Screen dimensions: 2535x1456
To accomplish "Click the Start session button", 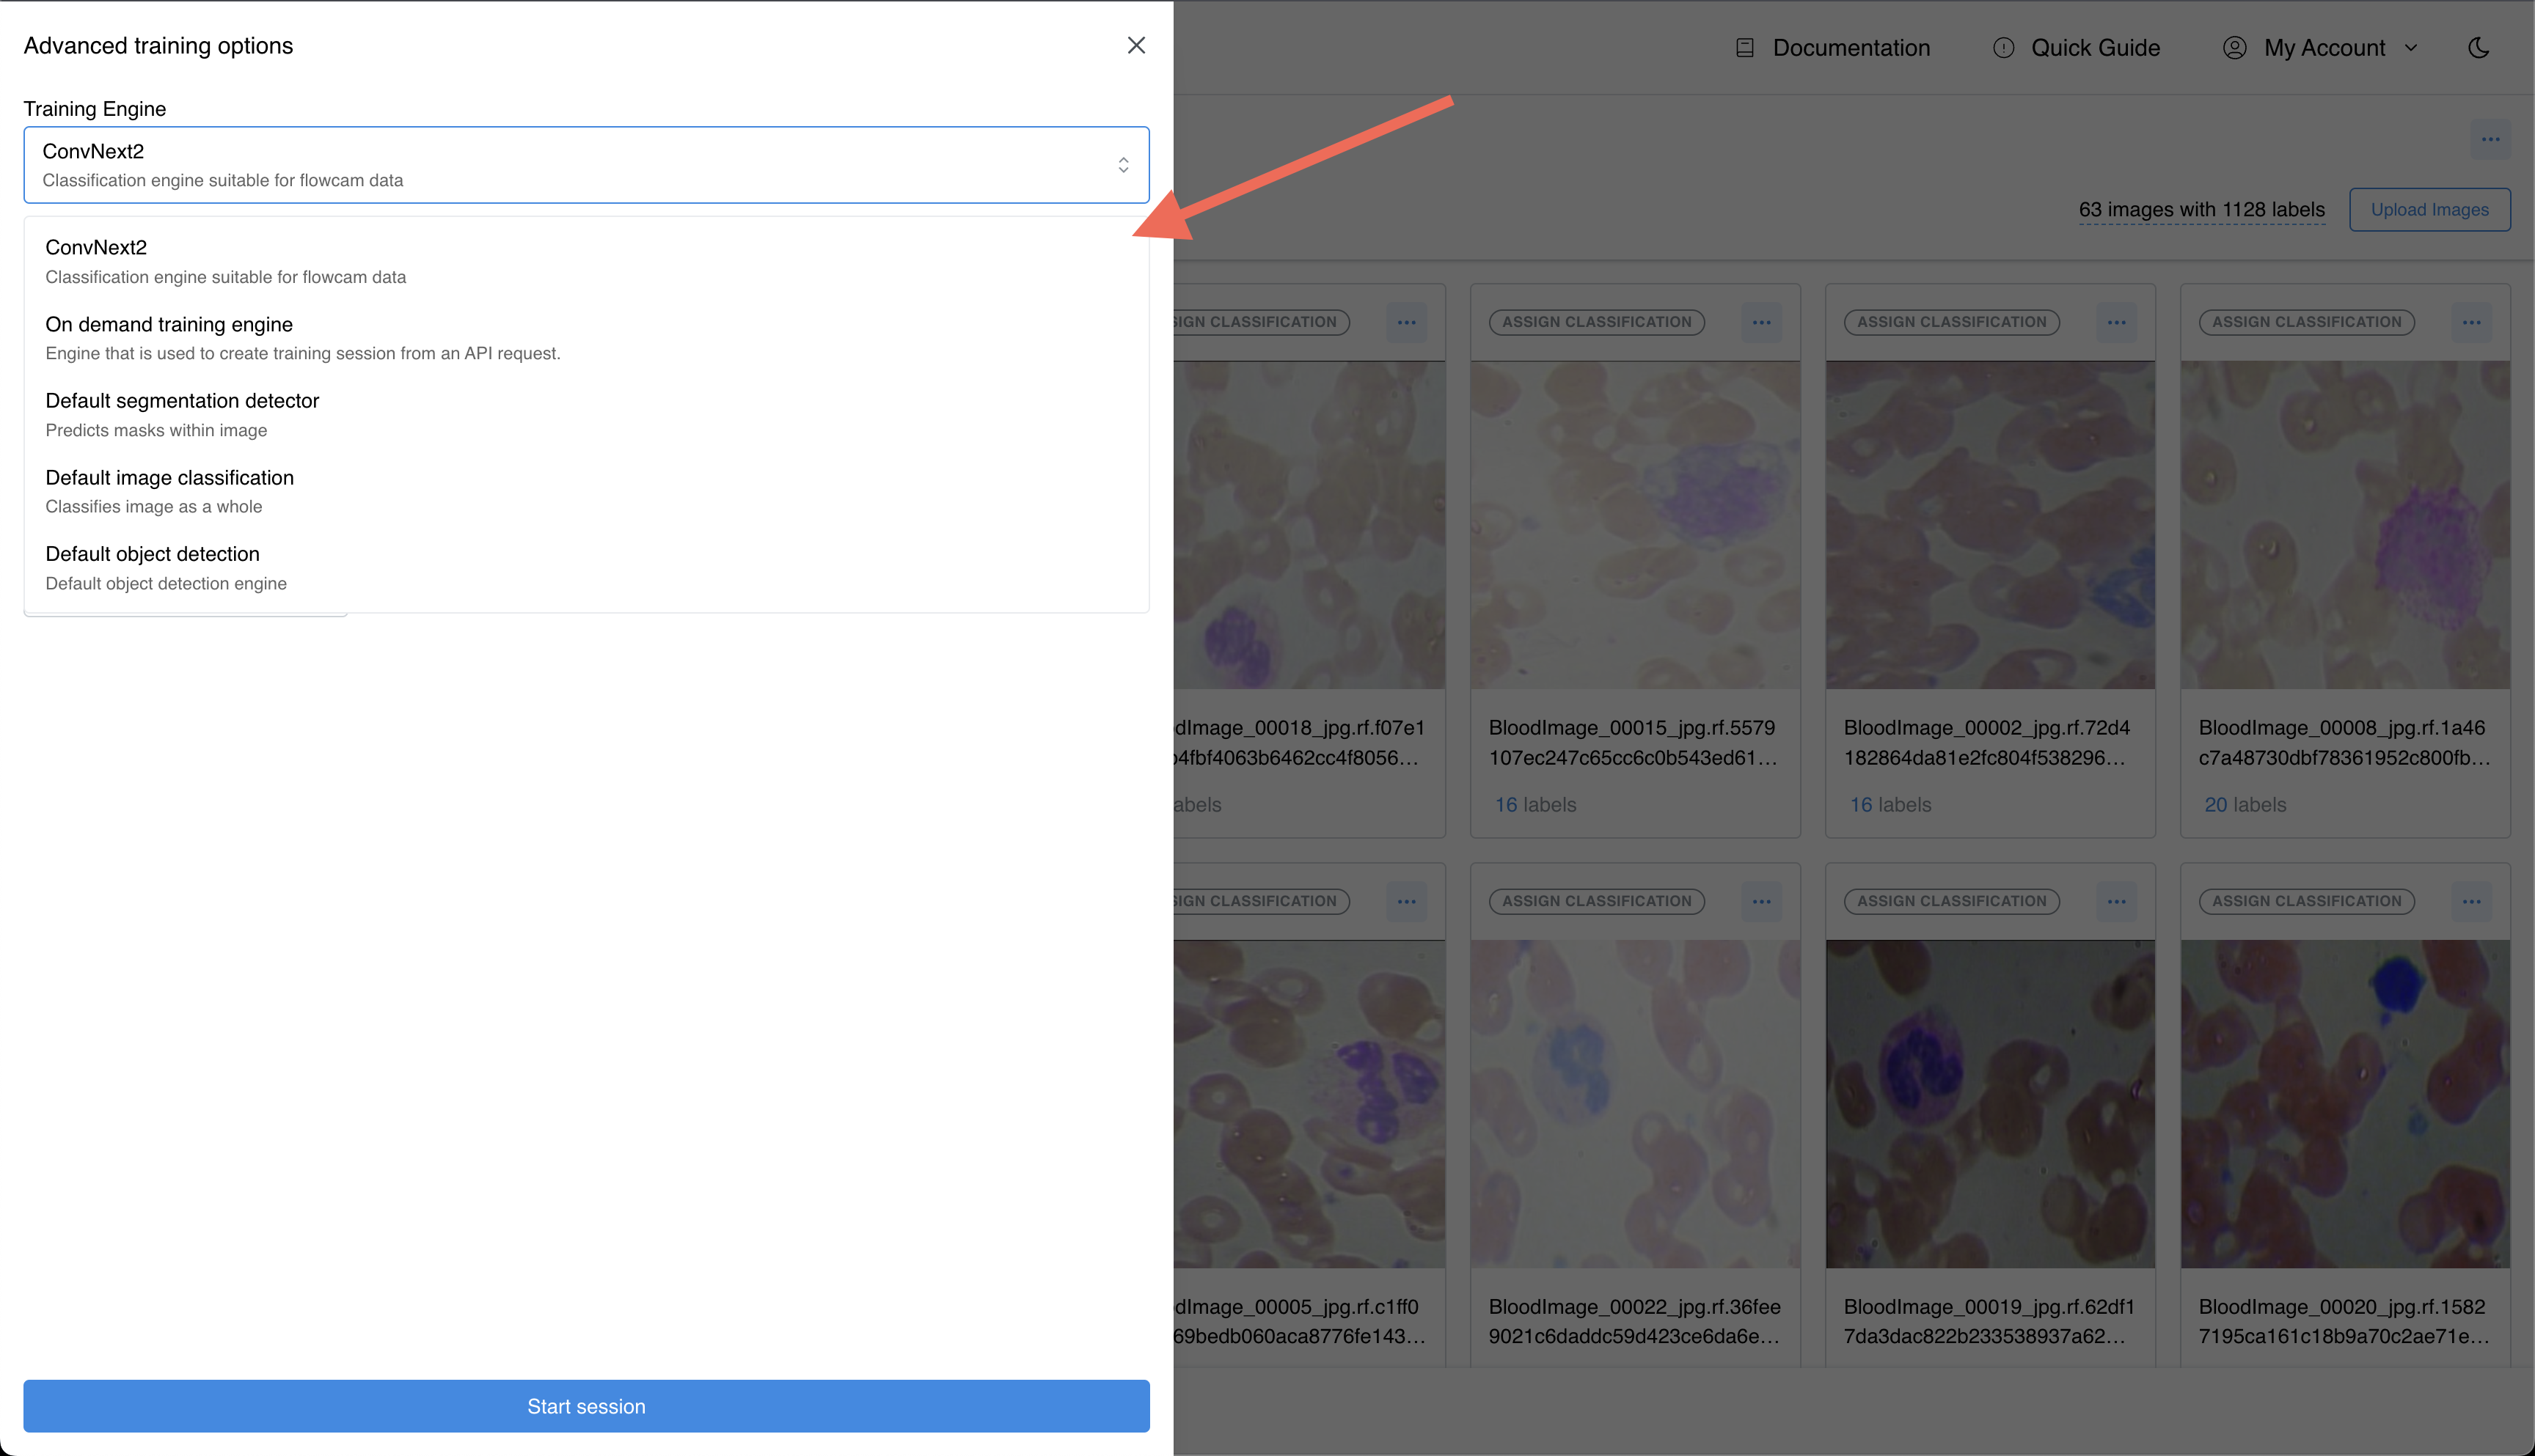I will click(x=586, y=1406).
